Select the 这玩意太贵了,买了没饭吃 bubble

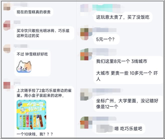pyautogui.click(x=123, y=17)
